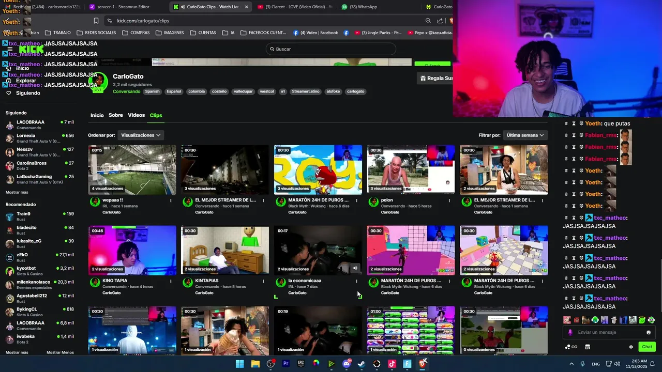Open File Explorer from the taskbar
662x372 pixels.
255,364
